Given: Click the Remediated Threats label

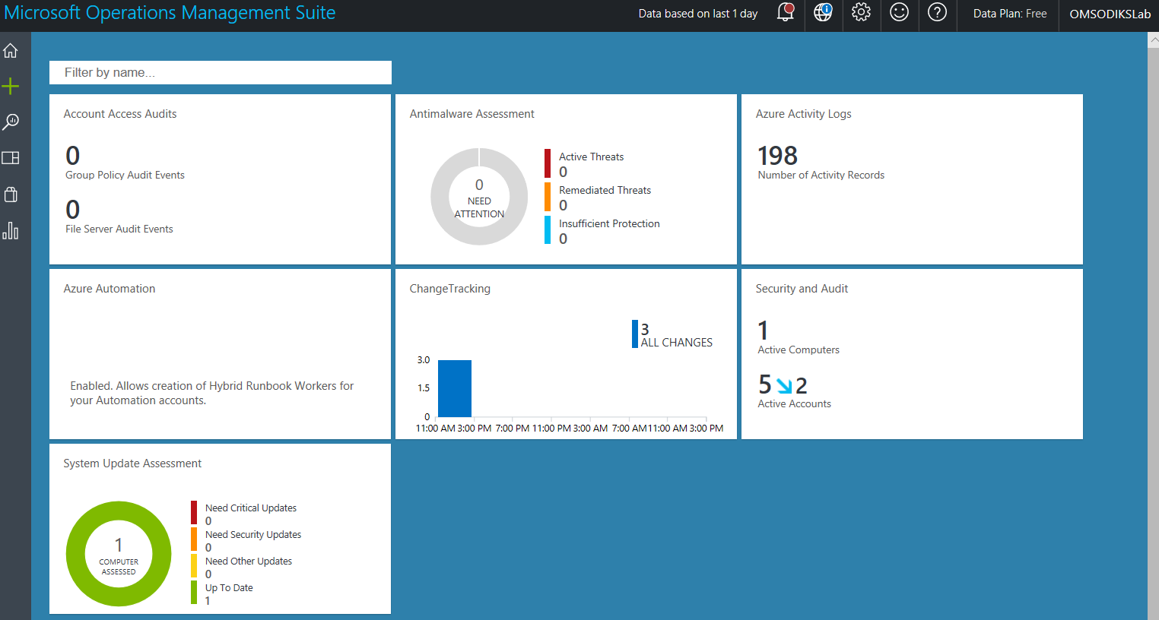Looking at the screenshot, I should pos(605,191).
